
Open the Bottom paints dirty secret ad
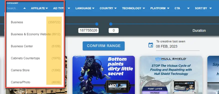click(x=104, y=75)
